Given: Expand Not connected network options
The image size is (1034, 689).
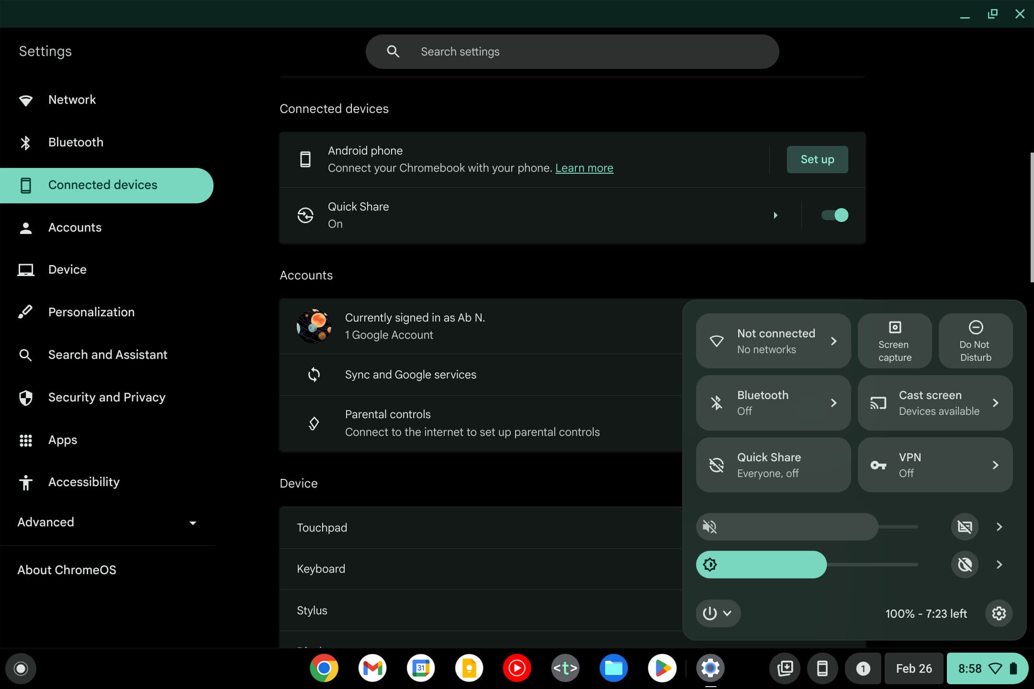Looking at the screenshot, I should tap(834, 341).
